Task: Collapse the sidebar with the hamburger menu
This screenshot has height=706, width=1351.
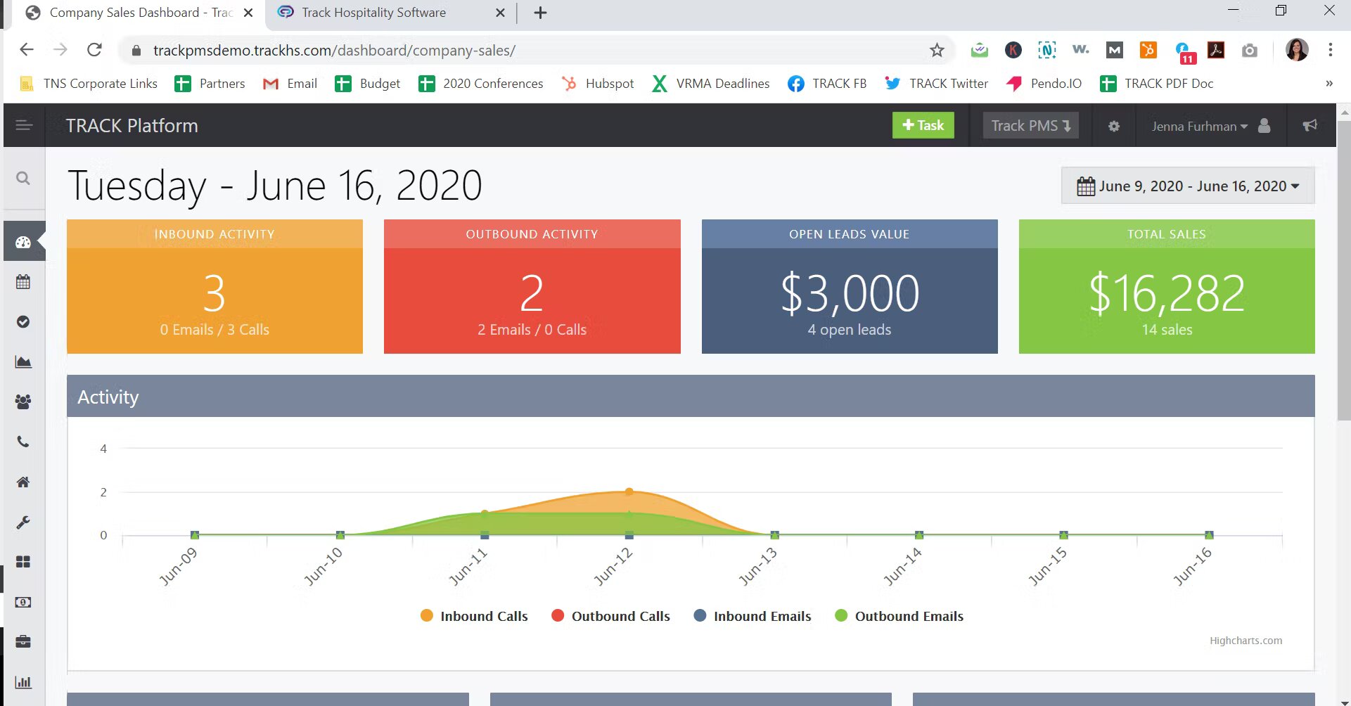Action: 23,125
